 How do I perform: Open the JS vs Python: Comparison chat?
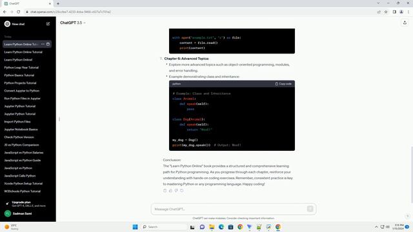[21, 145]
